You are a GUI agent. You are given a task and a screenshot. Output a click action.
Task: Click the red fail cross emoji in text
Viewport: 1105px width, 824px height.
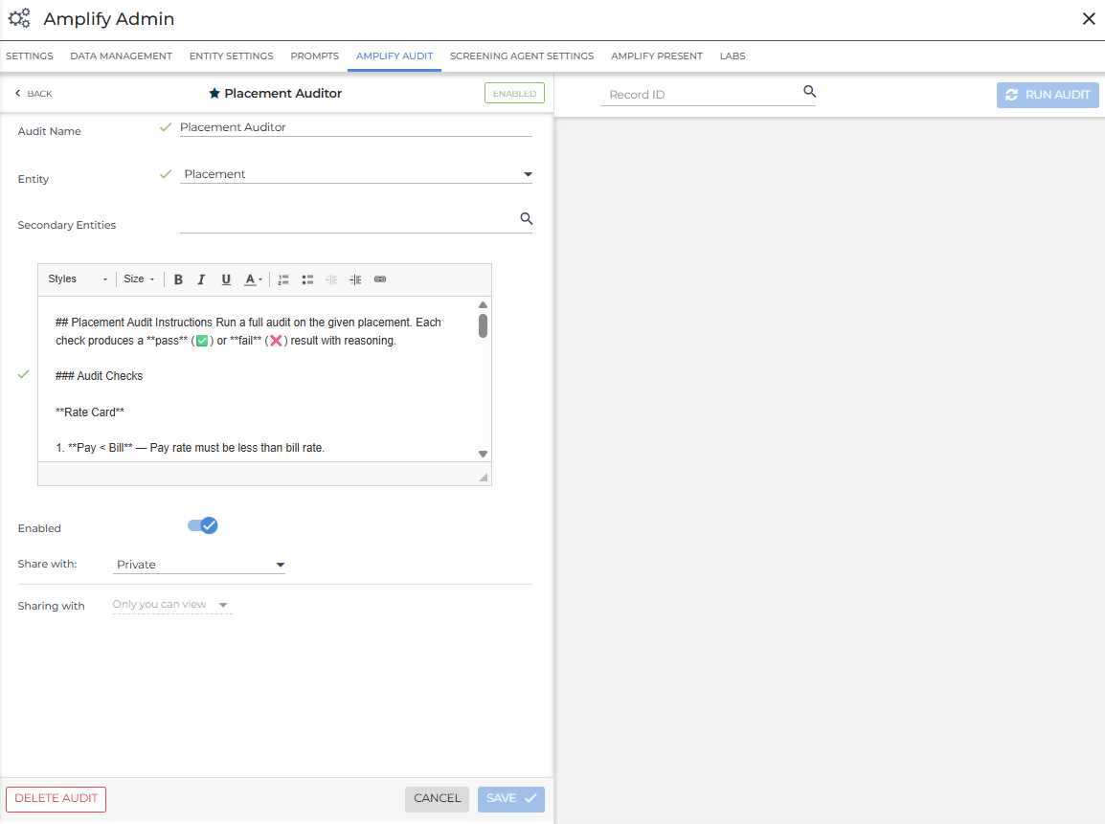[x=276, y=341]
